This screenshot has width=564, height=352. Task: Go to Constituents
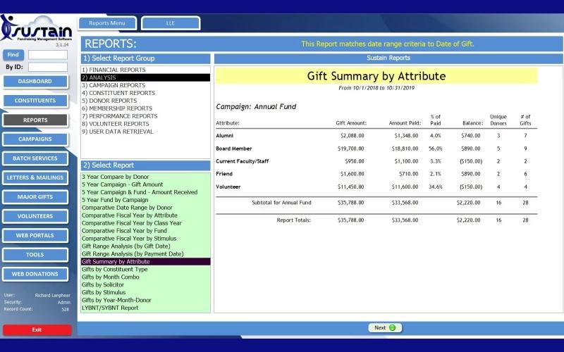(x=35, y=101)
